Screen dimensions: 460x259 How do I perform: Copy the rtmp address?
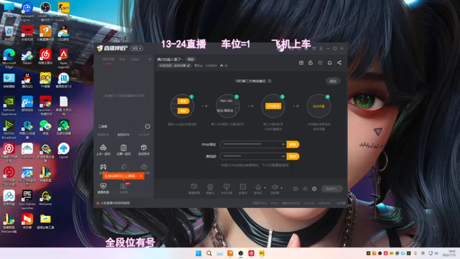tap(293, 144)
